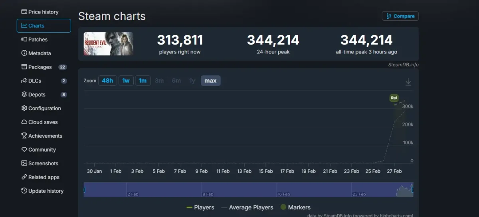Open the Patches section
The width and height of the screenshot is (479, 217).
[x=38, y=39]
